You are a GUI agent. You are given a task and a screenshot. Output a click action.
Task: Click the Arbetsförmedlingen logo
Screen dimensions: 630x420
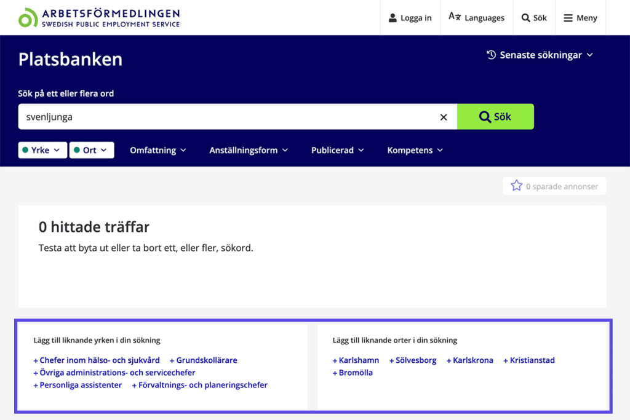[x=99, y=18]
